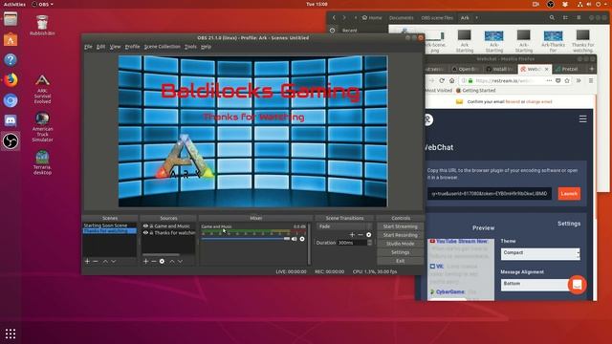Reload the page in the Firefox window
Viewport: 612px width, 344px height.
[x=442, y=80]
